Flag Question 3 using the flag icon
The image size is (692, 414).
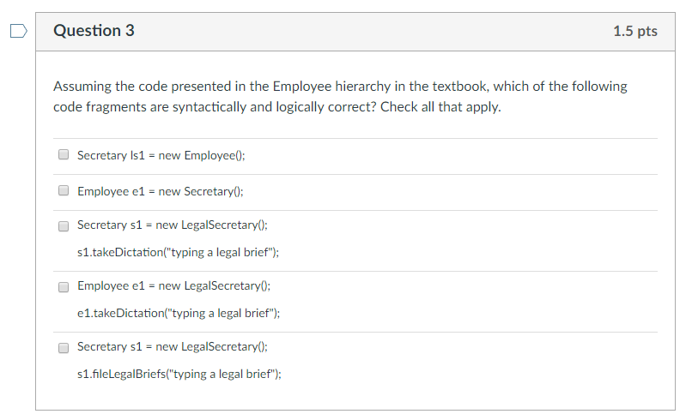click(x=19, y=31)
